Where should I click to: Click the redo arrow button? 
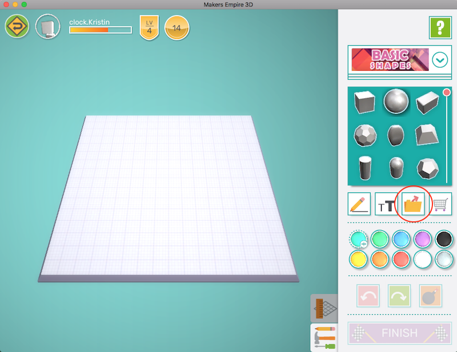coord(399,296)
